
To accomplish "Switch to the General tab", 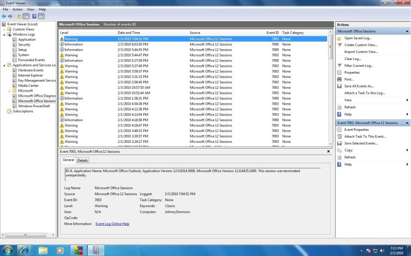I will point(68,160).
